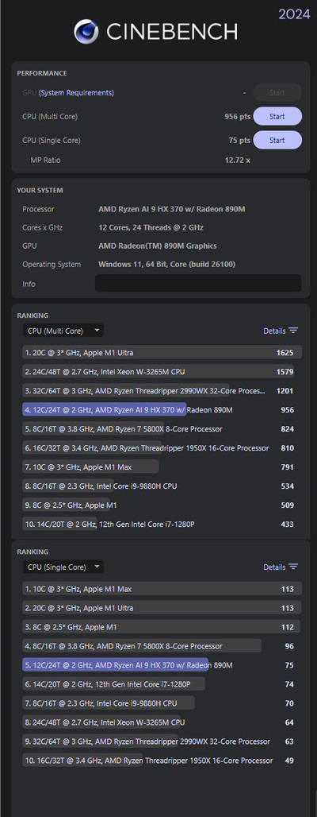Open the CPU (Multi Core) ranking dropdown
This screenshot has height=817, width=317.
pos(63,331)
